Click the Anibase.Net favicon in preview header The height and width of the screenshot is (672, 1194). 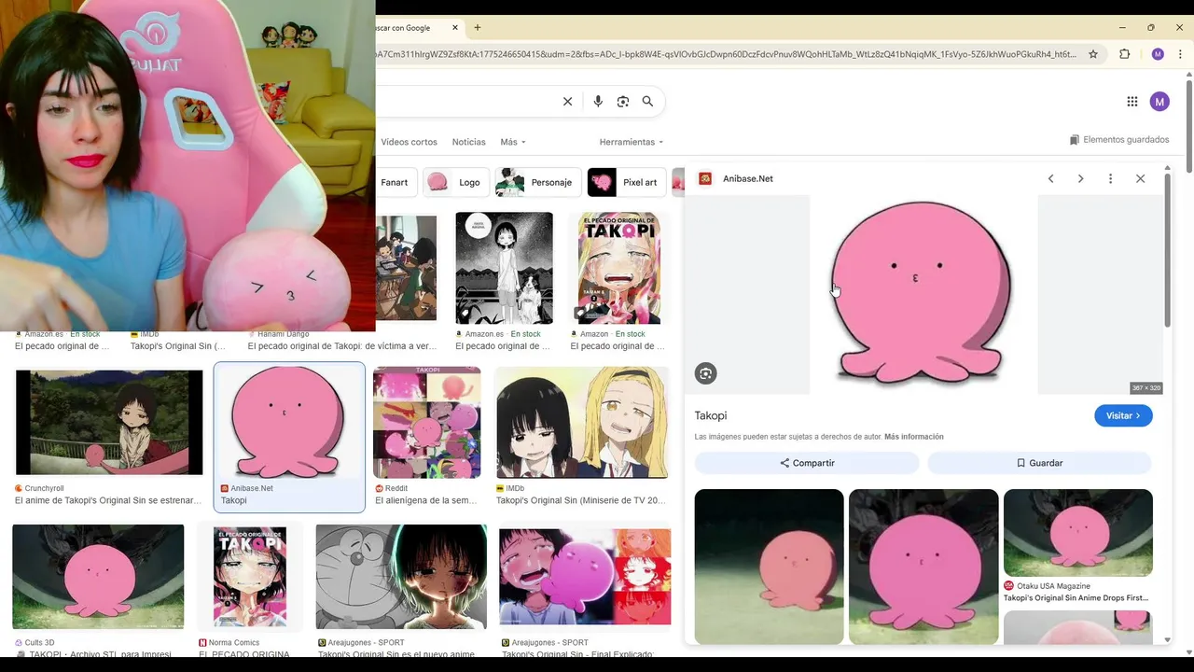(705, 178)
